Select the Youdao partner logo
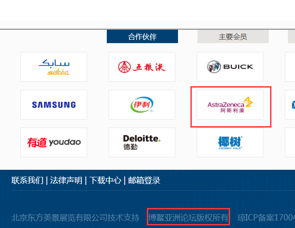This screenshot has height=228, width=295. (x=54, y=142)
